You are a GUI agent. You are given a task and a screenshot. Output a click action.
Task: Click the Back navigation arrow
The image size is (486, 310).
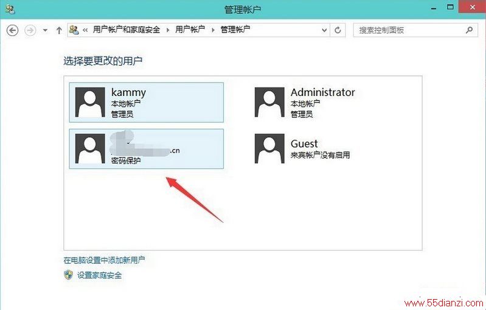[12, 30]
